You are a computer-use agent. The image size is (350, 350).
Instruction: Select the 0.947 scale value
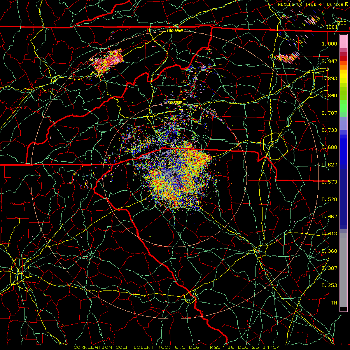pos(329,61)
